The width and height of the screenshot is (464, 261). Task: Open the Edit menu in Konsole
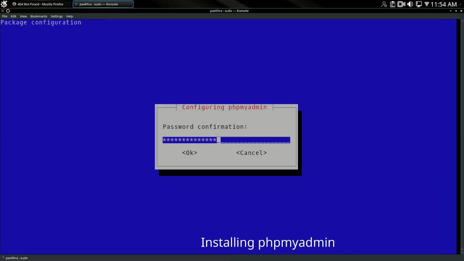coord(13,16)
